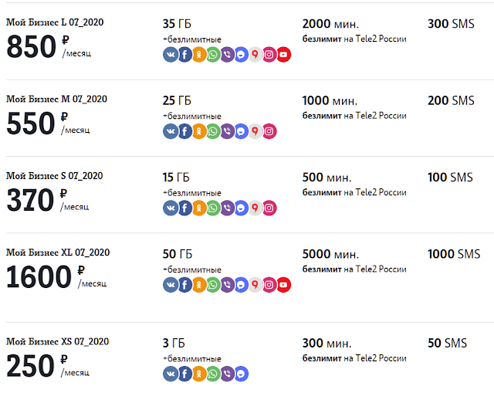Open the Мой Бизнес XL 07_2020 tariff title
The image size is (494, 393).
pos(58,252)
